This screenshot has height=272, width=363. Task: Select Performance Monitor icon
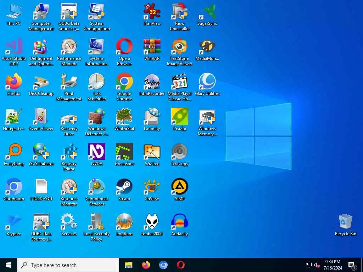(x=69, y=52)
